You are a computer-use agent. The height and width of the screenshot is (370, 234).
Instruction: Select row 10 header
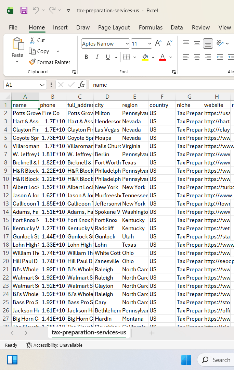tap(6, 179)
